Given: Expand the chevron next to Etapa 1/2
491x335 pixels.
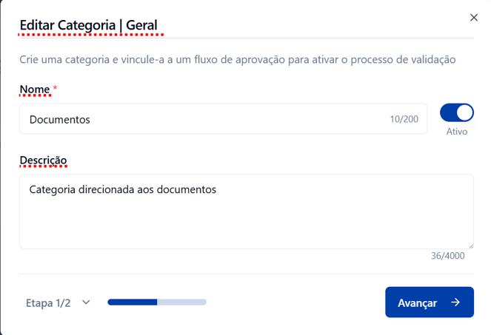Looking at the screenshot, I should (86, 302).
